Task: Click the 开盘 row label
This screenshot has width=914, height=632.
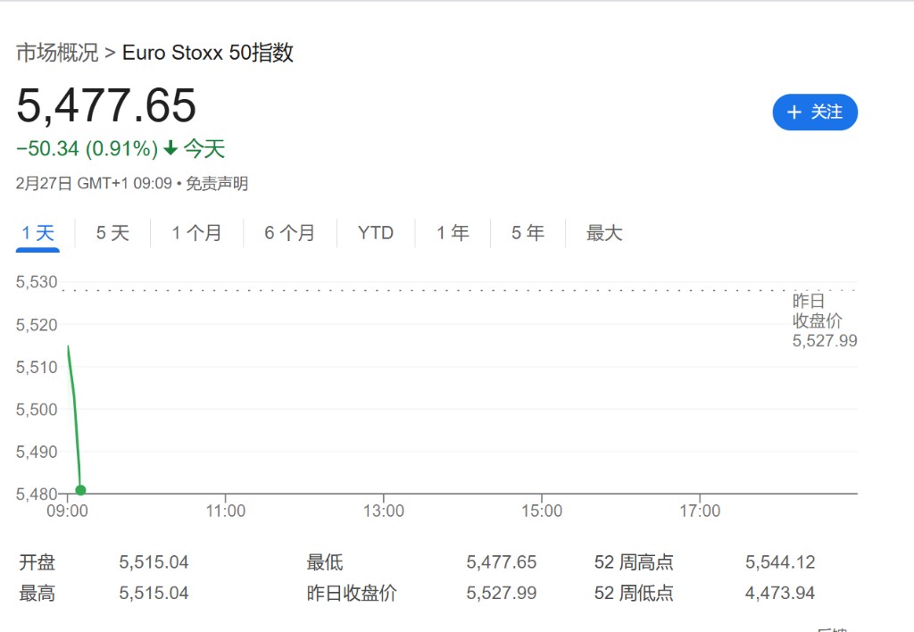Action: (x=37, y=562)
